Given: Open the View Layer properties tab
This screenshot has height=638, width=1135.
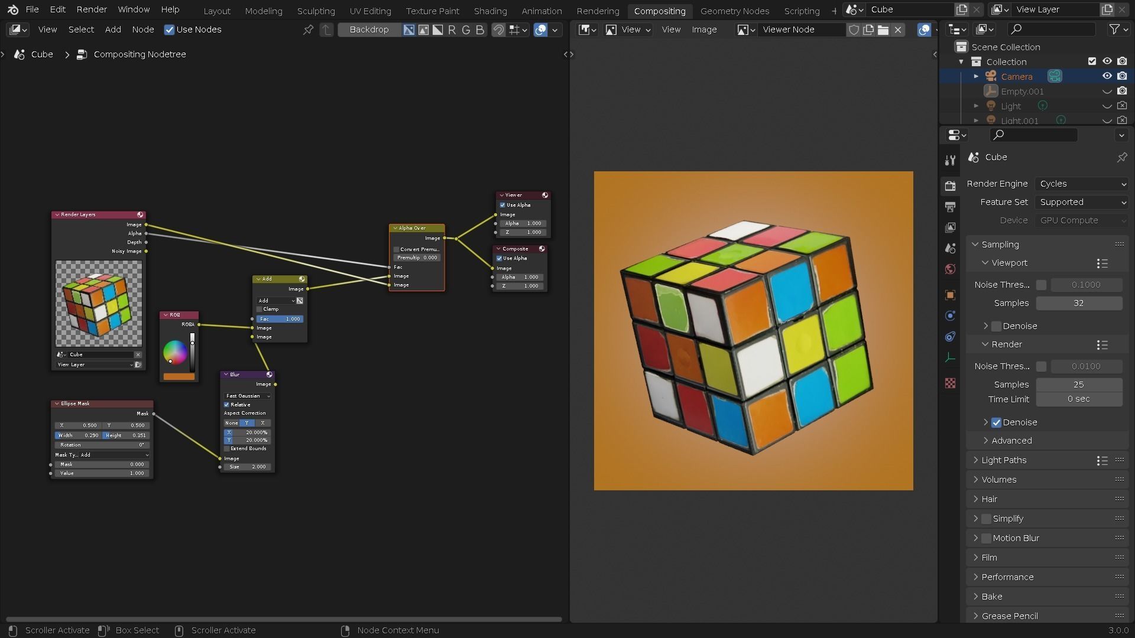Looking at the screenshot, I should click(x=950, y=227).
